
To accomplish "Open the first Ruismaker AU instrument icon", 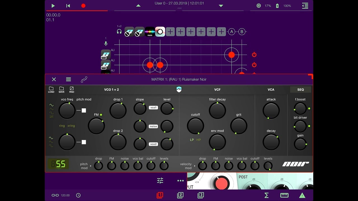I will pyautogui.click(x=106, y=54).
